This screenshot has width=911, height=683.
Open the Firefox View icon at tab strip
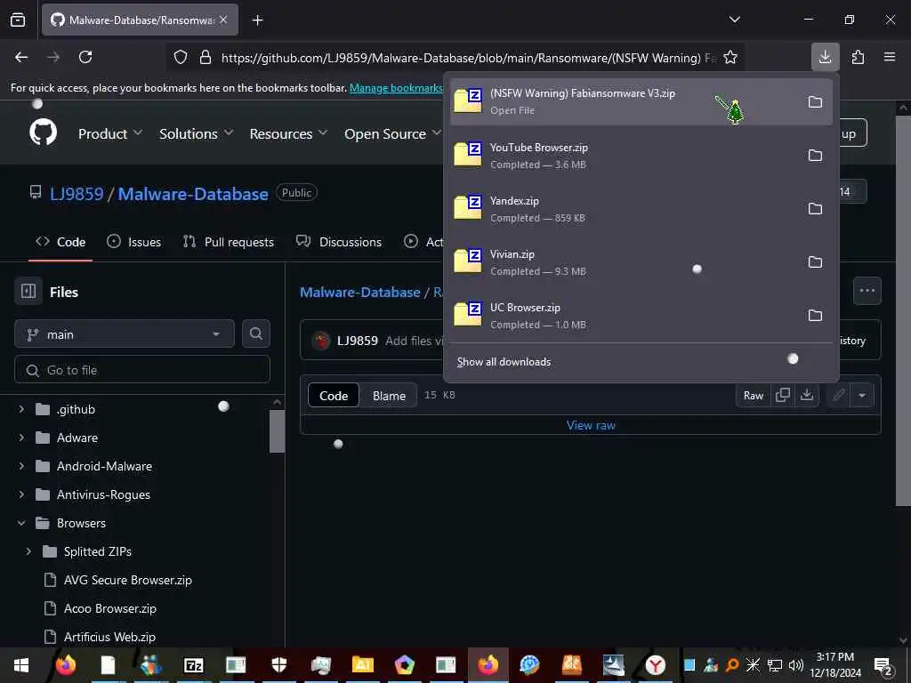(18, 20)
